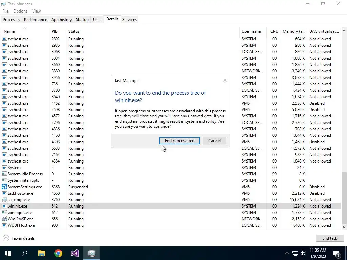Screen dimensions: 347x260
Task: Switch to the Services tab
Action: 129,19
